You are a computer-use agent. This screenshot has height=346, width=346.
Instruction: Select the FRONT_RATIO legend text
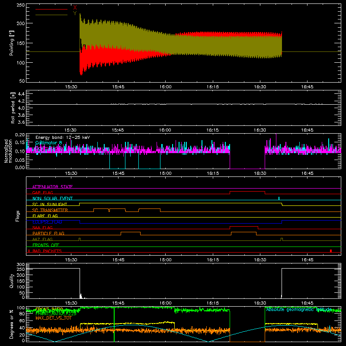pyautogui.click(x=49, y=309)
